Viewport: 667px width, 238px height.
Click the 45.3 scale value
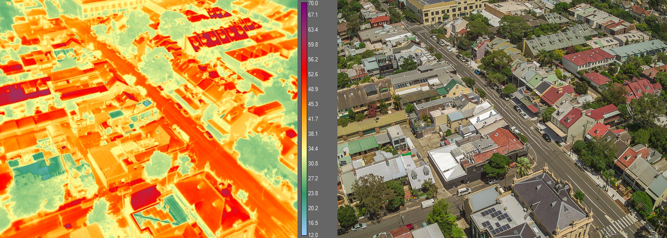pyautogui.click(x=313, y=104)
